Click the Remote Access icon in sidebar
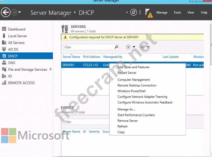The height and width of the screenshot is (157, 212). pos(4,83)
